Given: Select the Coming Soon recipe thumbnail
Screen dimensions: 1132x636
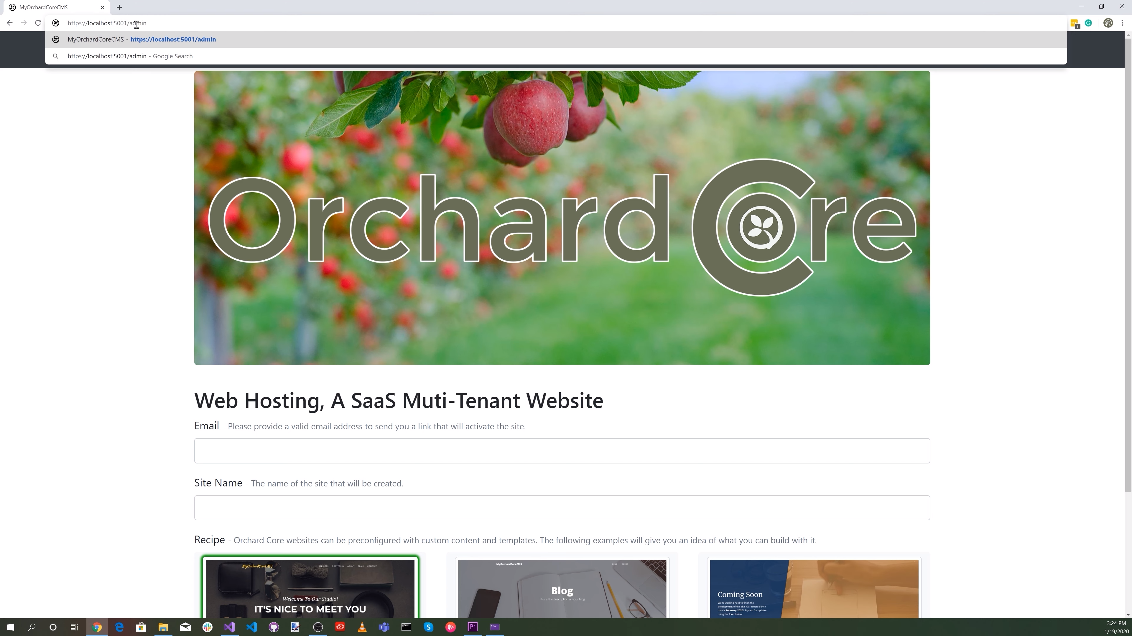Looking at the screenshot, I should click(814, 588).
